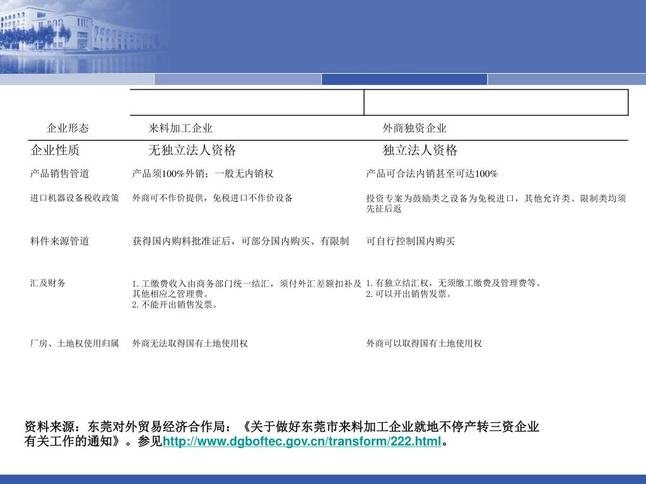Screen dimensions: 646x484
Task: Click the row label '产品销售管道'
Action: coord(60,174)
